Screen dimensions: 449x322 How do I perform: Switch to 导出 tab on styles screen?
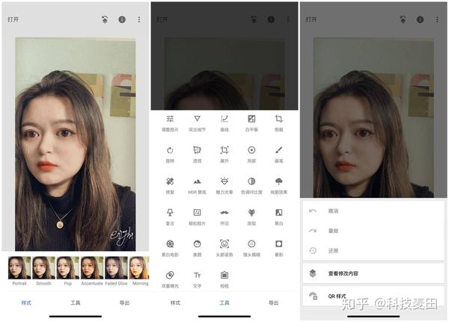pyautogui.click(x=124, y=303)
